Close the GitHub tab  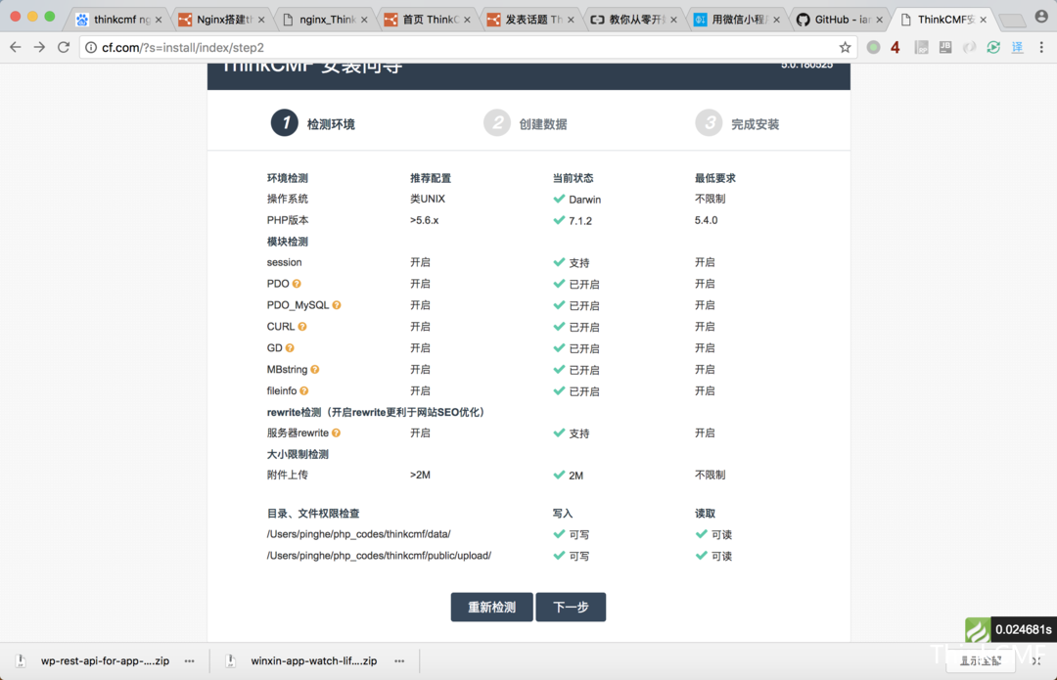click(880, 20)
